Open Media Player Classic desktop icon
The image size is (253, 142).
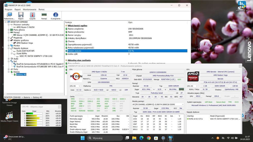click(x=10, y=117)
